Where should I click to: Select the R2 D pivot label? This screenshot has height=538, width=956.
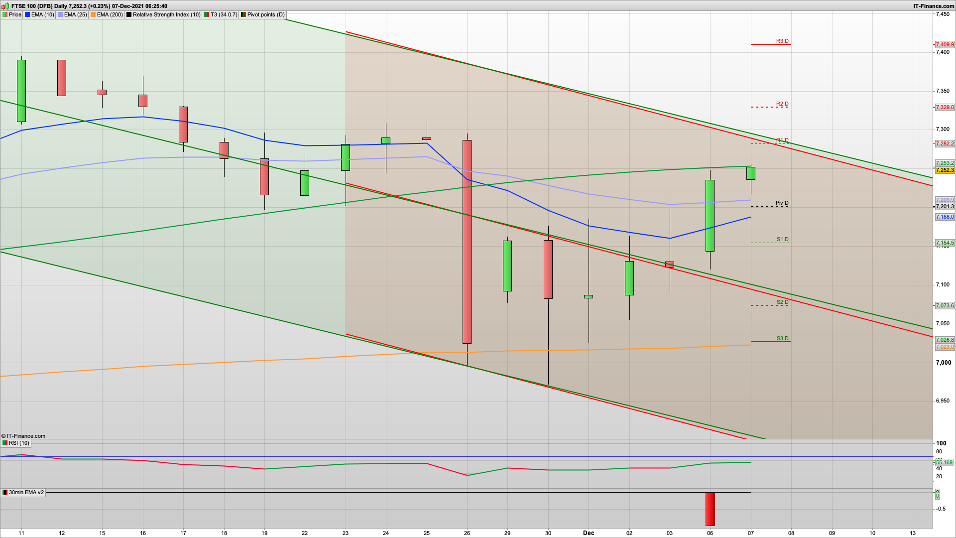tap(782, 104)
